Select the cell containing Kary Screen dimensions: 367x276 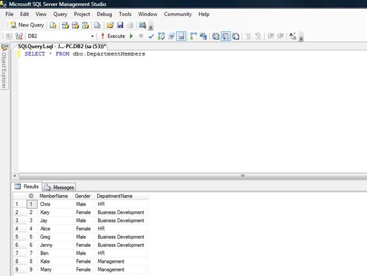pos(56,212)
